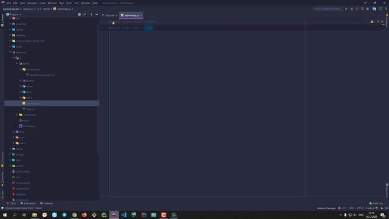Open the Run menu
The height and width of the screenshot is (219, 389).
click(61, 3)
